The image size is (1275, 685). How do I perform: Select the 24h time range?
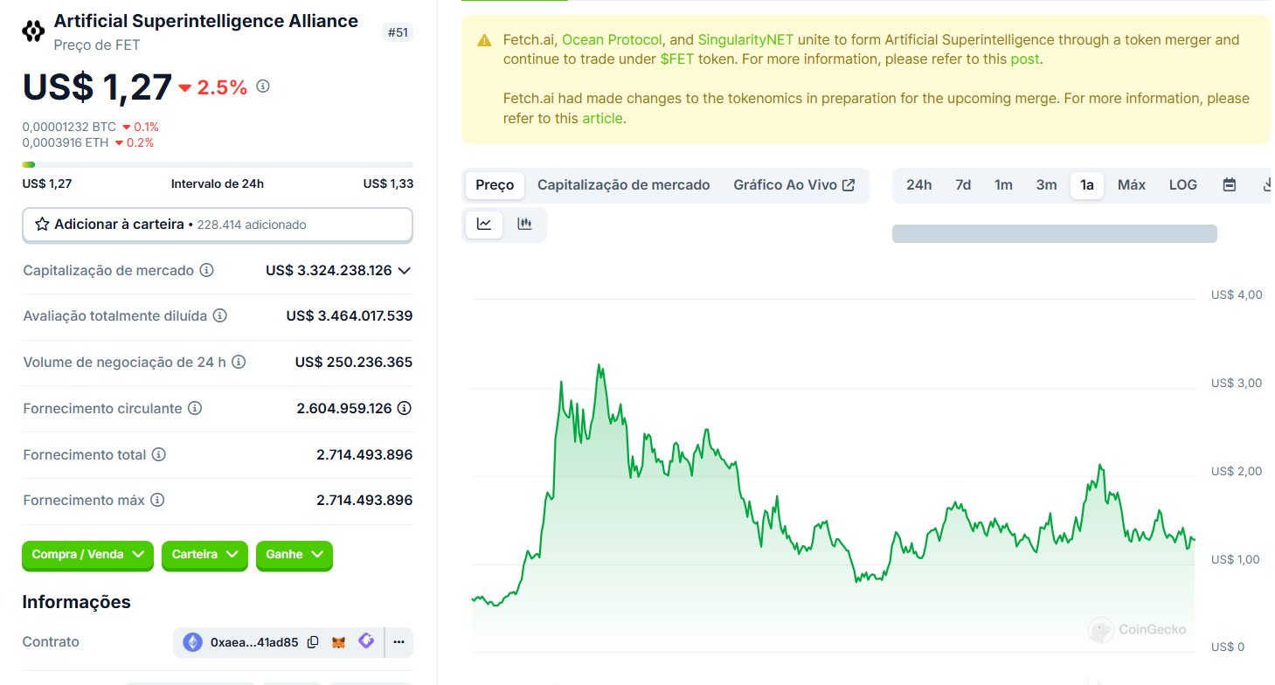pyautogui.click(x=918, y=185)
